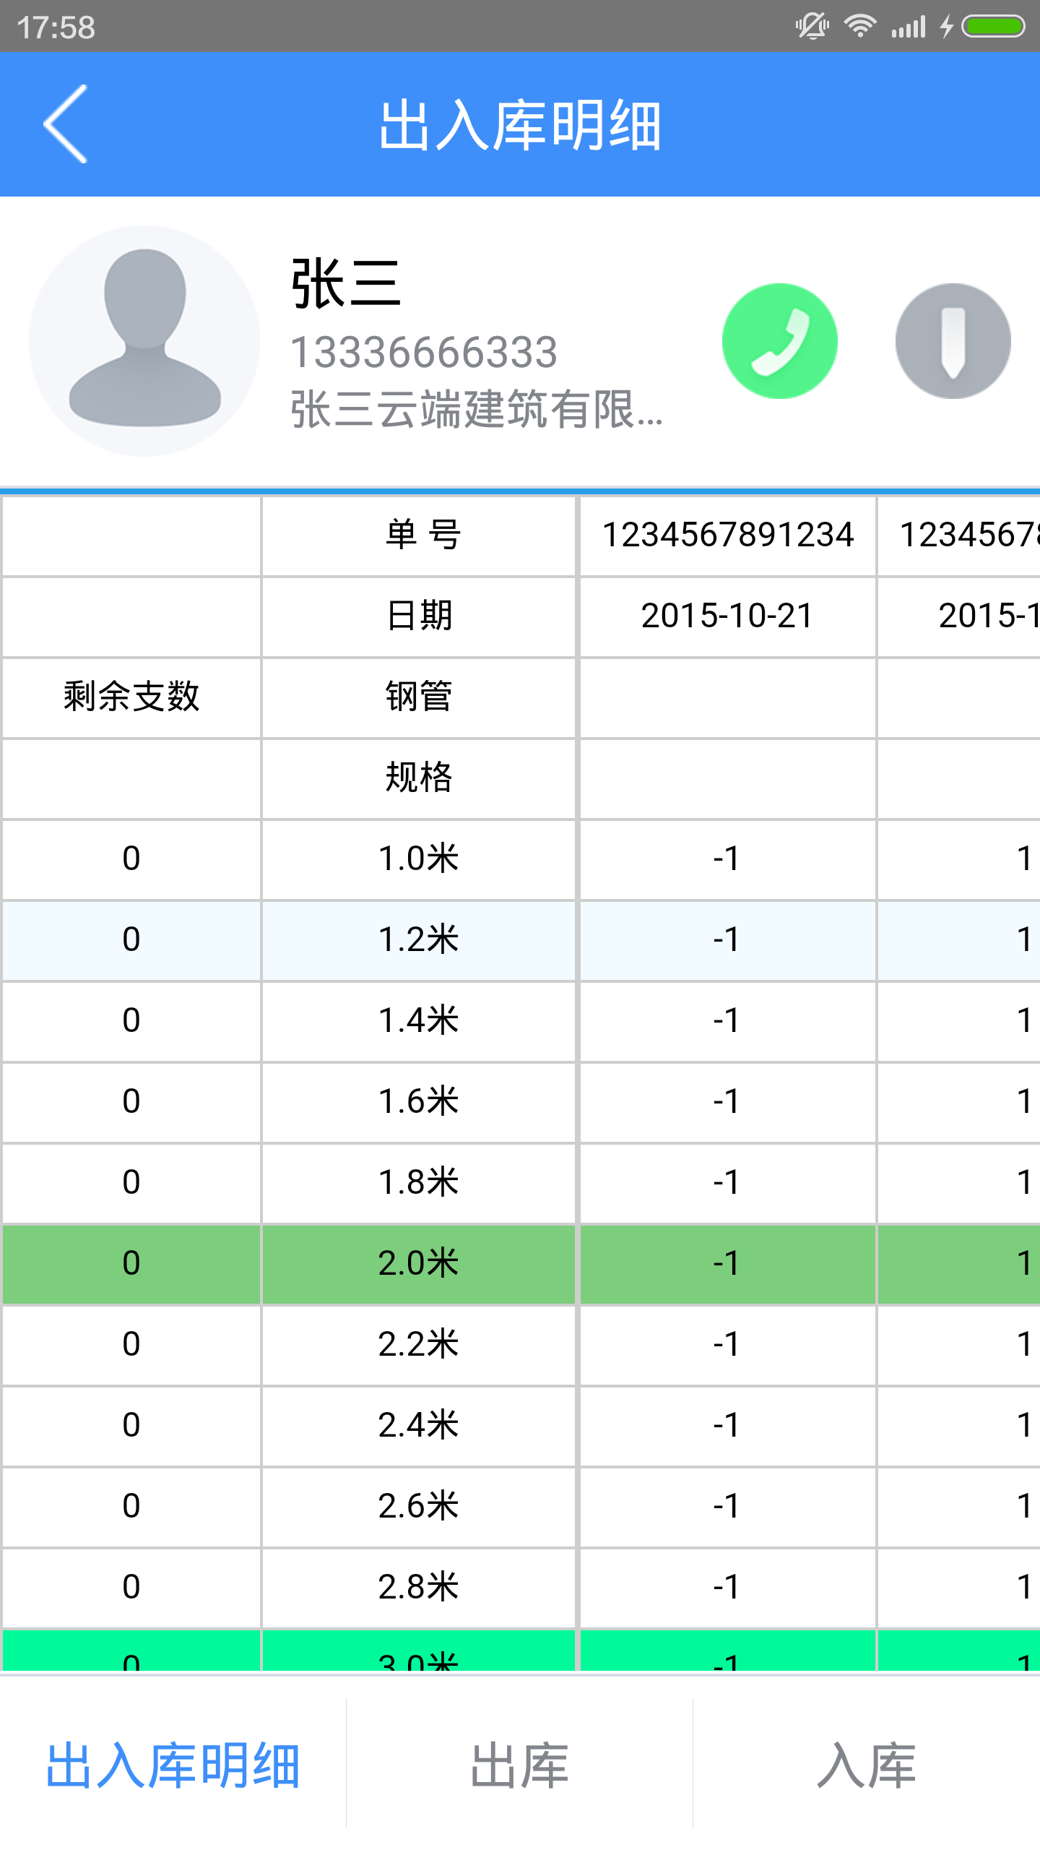1040x1850 pixels.
Task: Tap the Wi-Fi status icon
Action: tap(859, 27)
